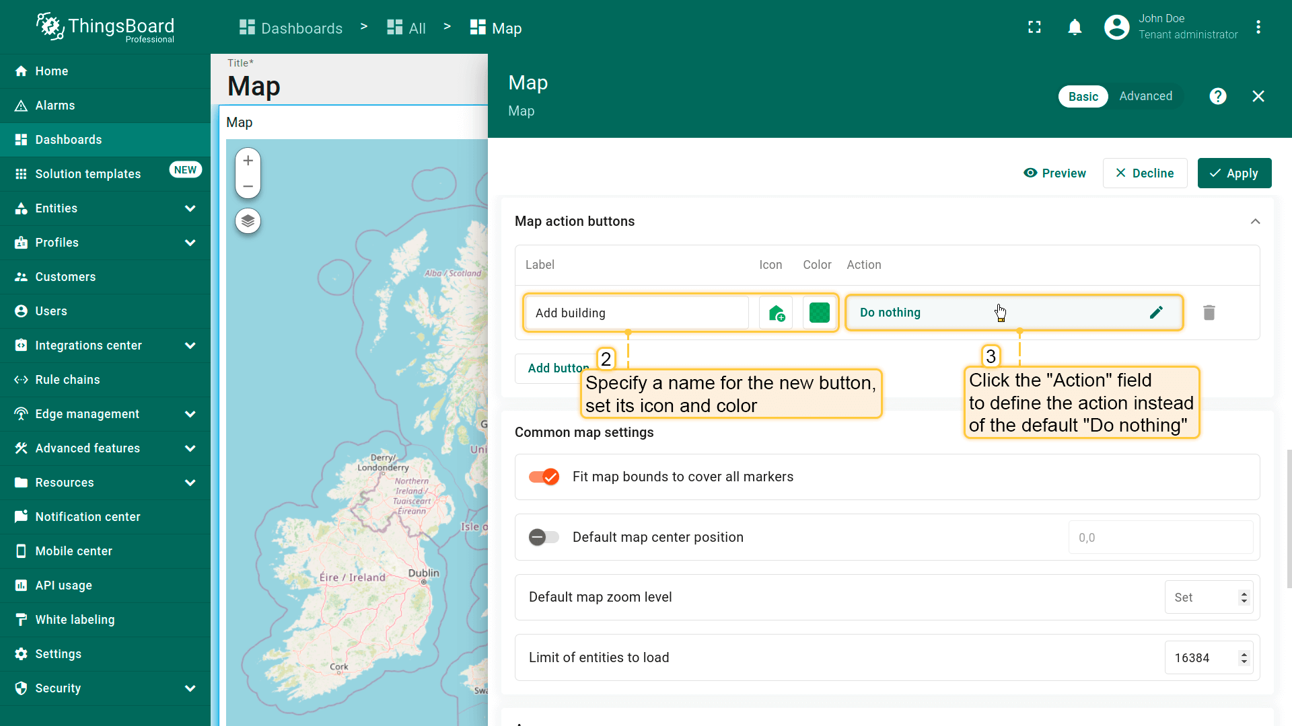1292x726 pixels.
Task: Disable fit map bounds toggle
Action: pos(544,477)
